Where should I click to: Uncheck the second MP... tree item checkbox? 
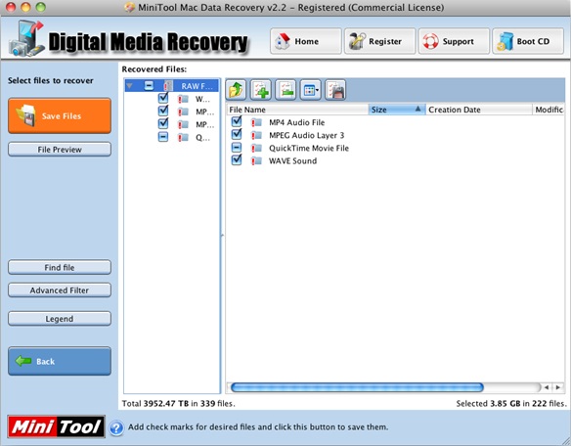click(163, 124)
